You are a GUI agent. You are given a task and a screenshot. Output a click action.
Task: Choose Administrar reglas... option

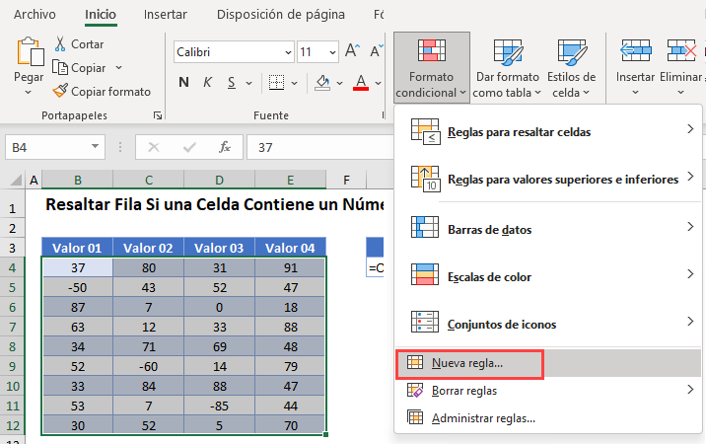click(x=548, y=418)
